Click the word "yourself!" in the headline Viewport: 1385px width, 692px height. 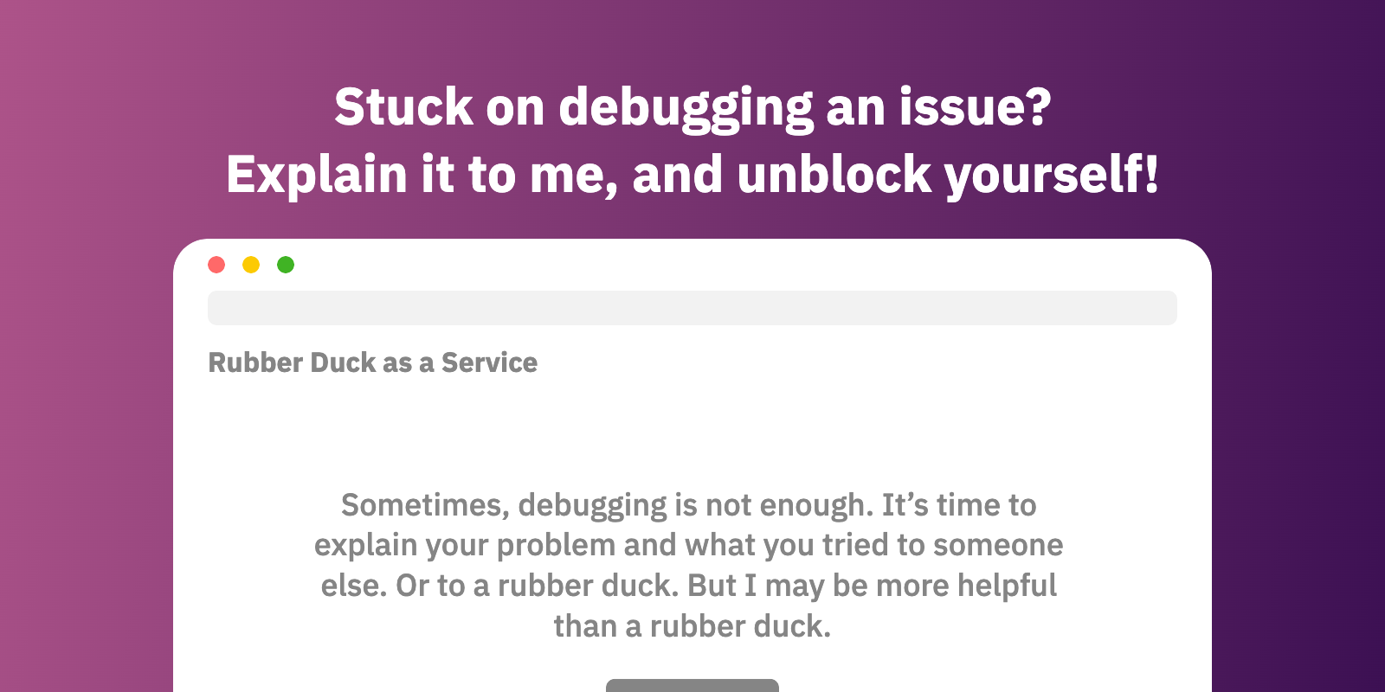point(1052,175)
